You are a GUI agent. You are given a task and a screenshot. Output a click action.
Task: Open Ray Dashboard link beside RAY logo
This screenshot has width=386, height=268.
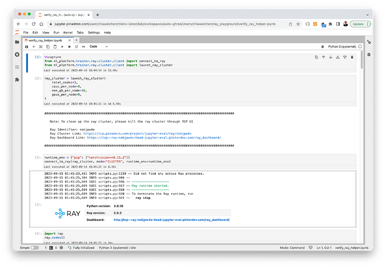coord(171,219)
